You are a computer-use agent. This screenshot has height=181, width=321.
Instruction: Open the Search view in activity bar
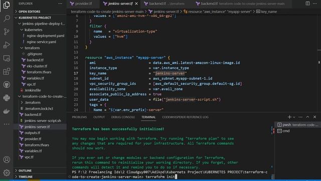[x=7, y=18]
